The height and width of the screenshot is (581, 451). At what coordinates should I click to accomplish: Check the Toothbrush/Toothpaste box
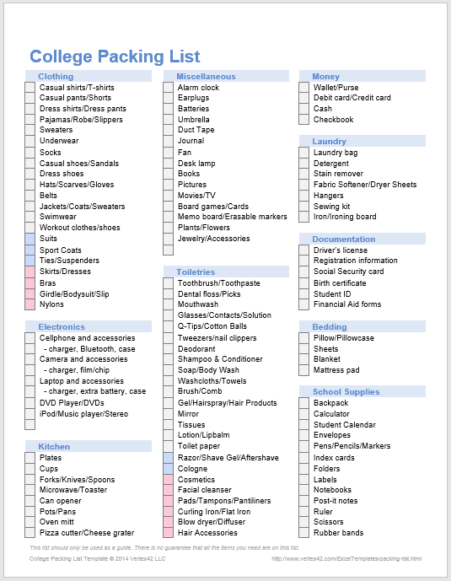tap(168, 283)
